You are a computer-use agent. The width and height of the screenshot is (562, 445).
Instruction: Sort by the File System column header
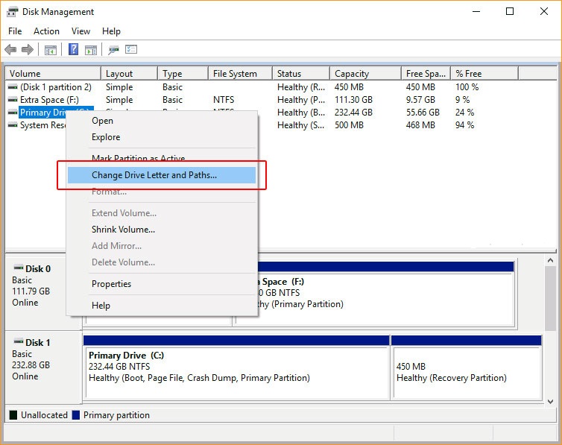point(235,74)
